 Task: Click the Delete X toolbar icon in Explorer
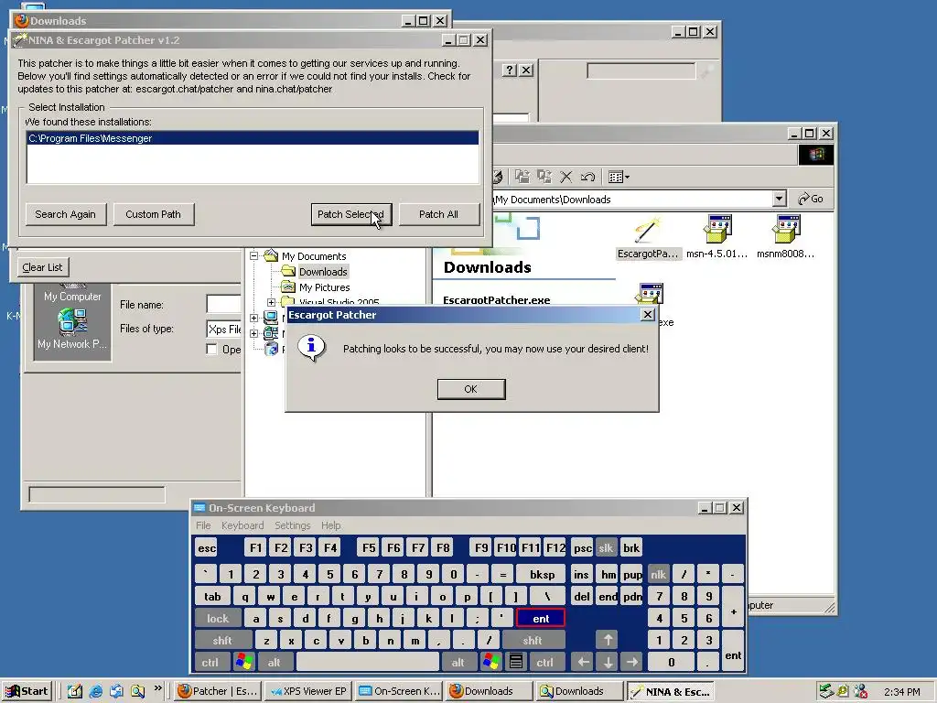[x=565, y=177]
